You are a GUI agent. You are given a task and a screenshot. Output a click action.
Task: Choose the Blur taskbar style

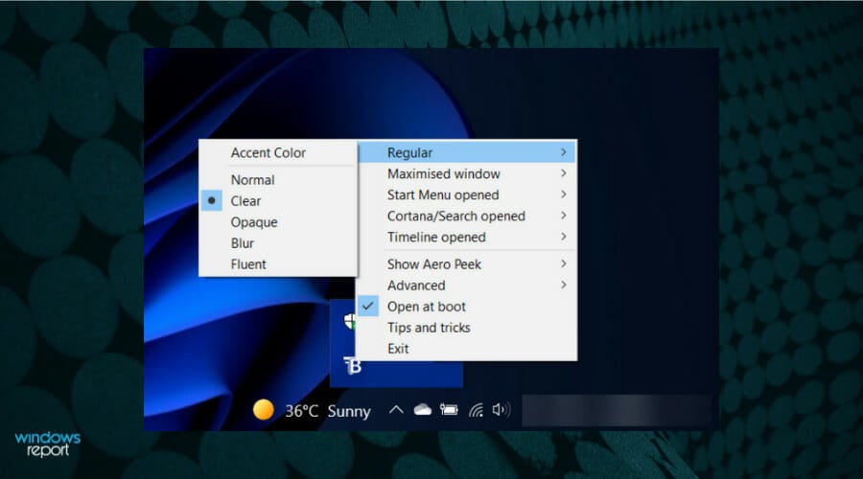coord(243,243)
